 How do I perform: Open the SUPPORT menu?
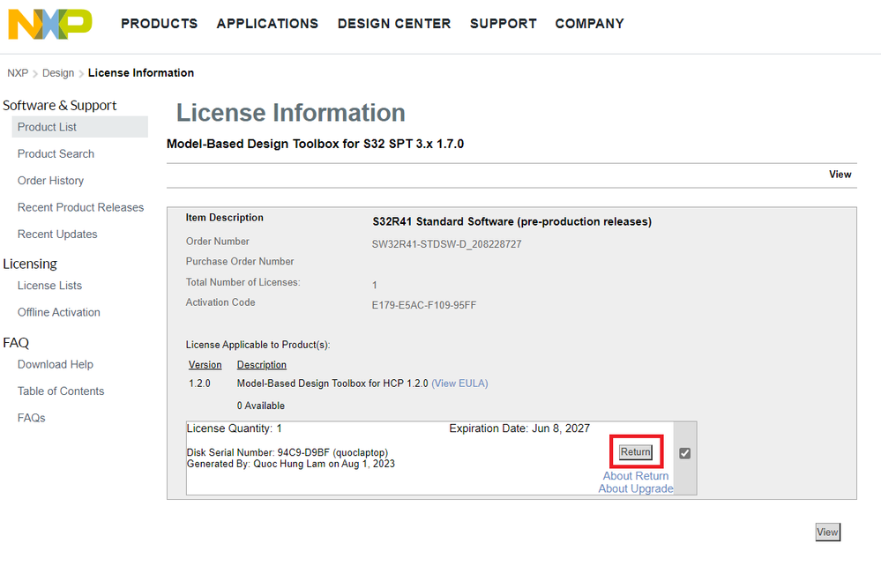click(x=504, y=24)
